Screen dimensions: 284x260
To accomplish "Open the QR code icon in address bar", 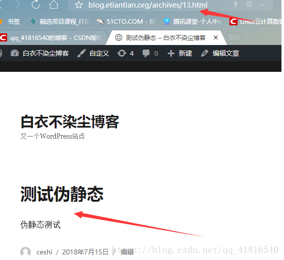I will [250, 5].
